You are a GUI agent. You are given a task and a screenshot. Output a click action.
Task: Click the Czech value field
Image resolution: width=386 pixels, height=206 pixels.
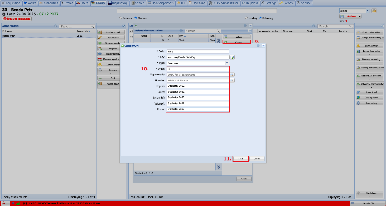click(x=198, y=92)
